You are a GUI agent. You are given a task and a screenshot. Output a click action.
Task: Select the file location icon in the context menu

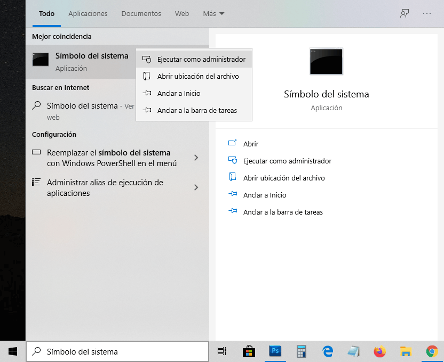point(147,76)
